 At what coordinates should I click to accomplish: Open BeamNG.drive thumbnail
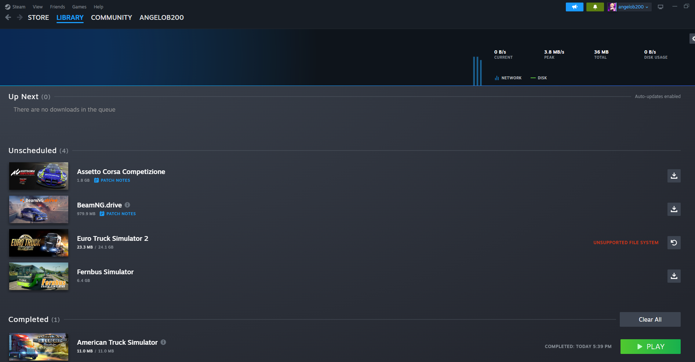coord(39,209)
